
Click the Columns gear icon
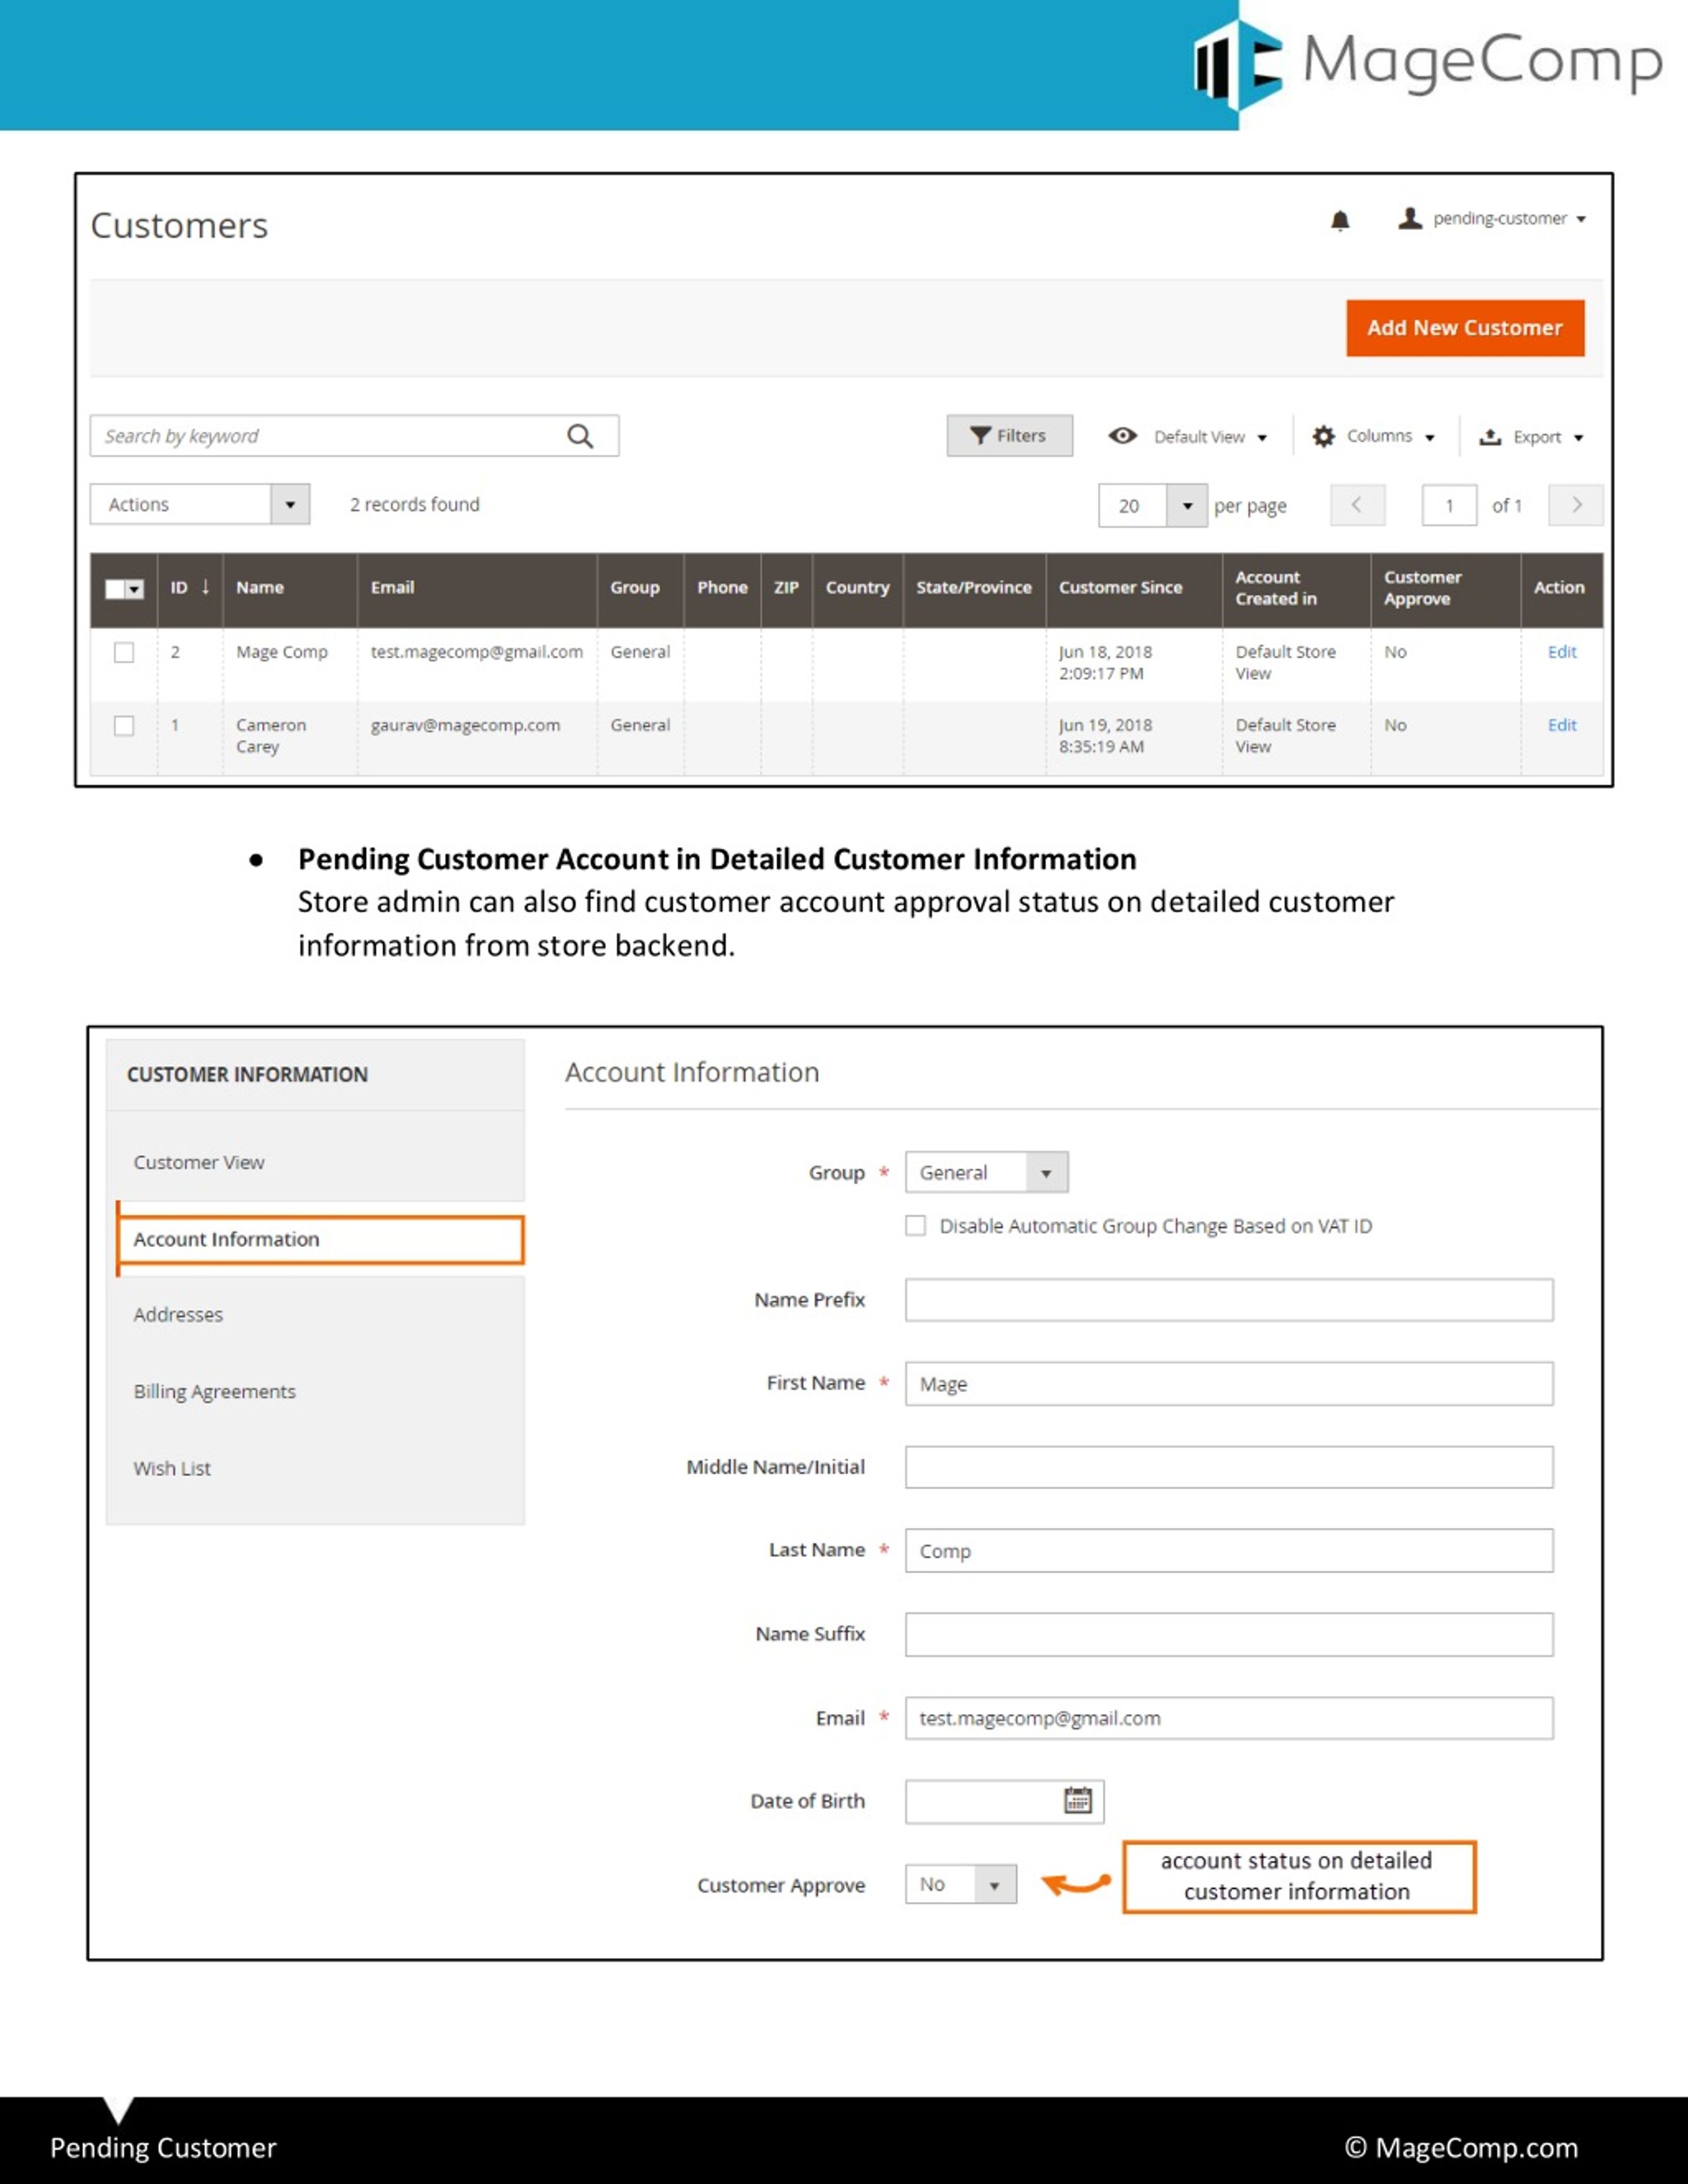click(1323, 436)
